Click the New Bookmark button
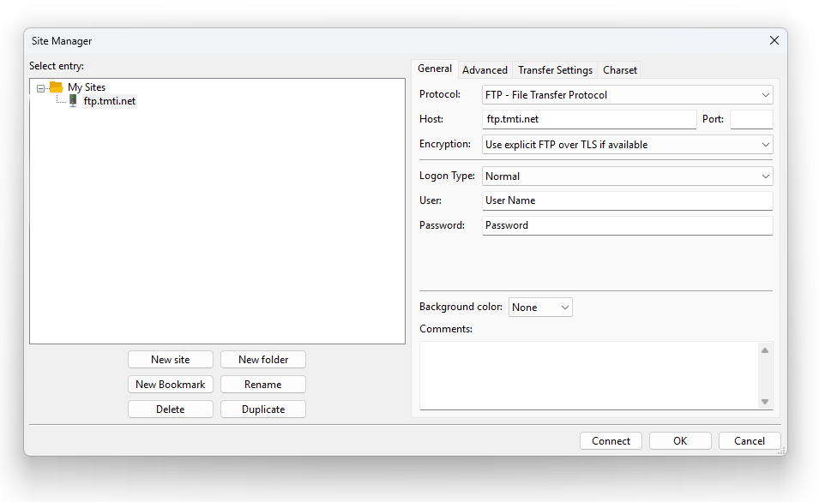 tap(171, 385)
